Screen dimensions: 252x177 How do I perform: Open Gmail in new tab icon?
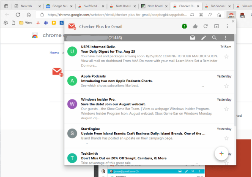tap(216, 26)
